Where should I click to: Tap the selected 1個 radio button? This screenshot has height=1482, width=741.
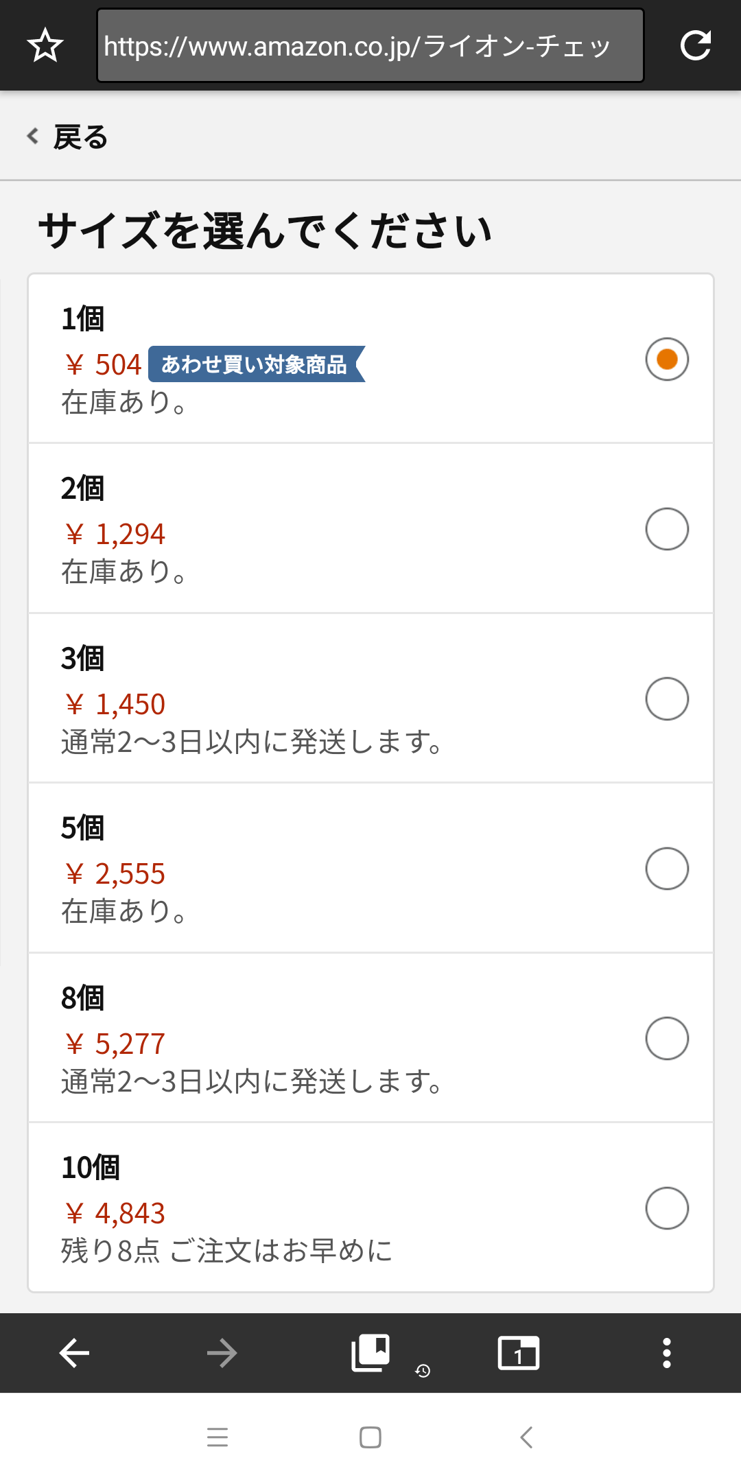[667, 359]
